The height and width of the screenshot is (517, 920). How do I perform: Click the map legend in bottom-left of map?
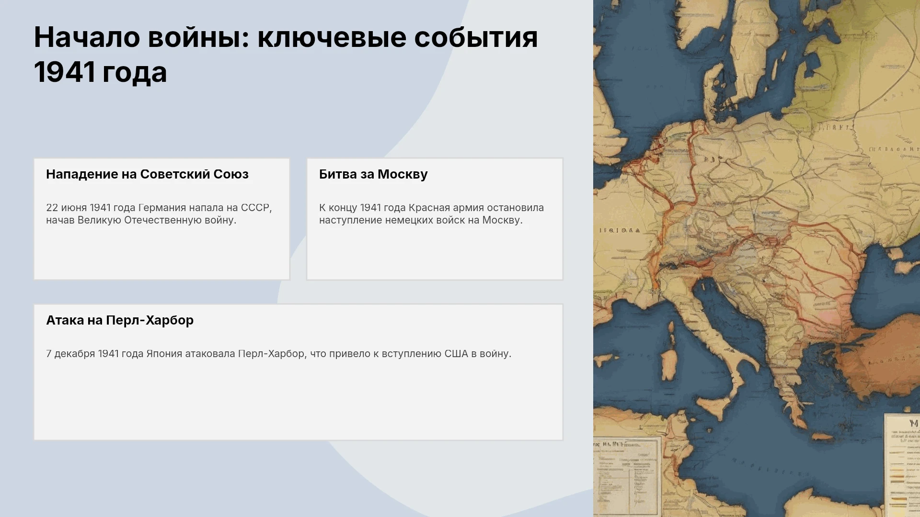(627, 477)
